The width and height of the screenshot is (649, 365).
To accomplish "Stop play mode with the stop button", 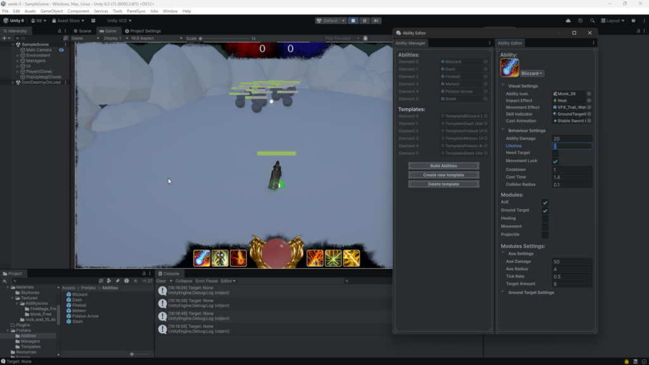I will pyautogui.click(x=353, y=20).
